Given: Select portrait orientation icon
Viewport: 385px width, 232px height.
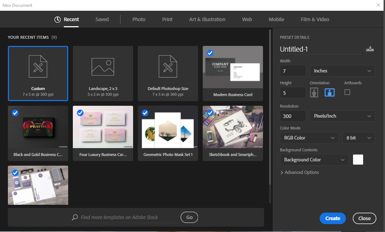Looking at the screenshot, I should [314, 93].
